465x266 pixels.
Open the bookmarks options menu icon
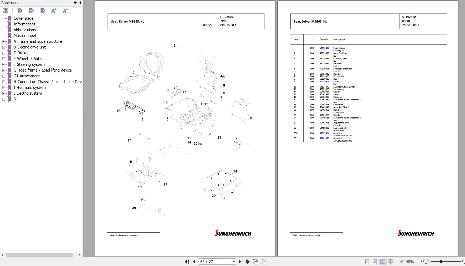(5, 11)
